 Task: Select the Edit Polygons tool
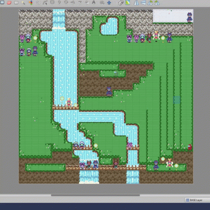click(45, 3)
